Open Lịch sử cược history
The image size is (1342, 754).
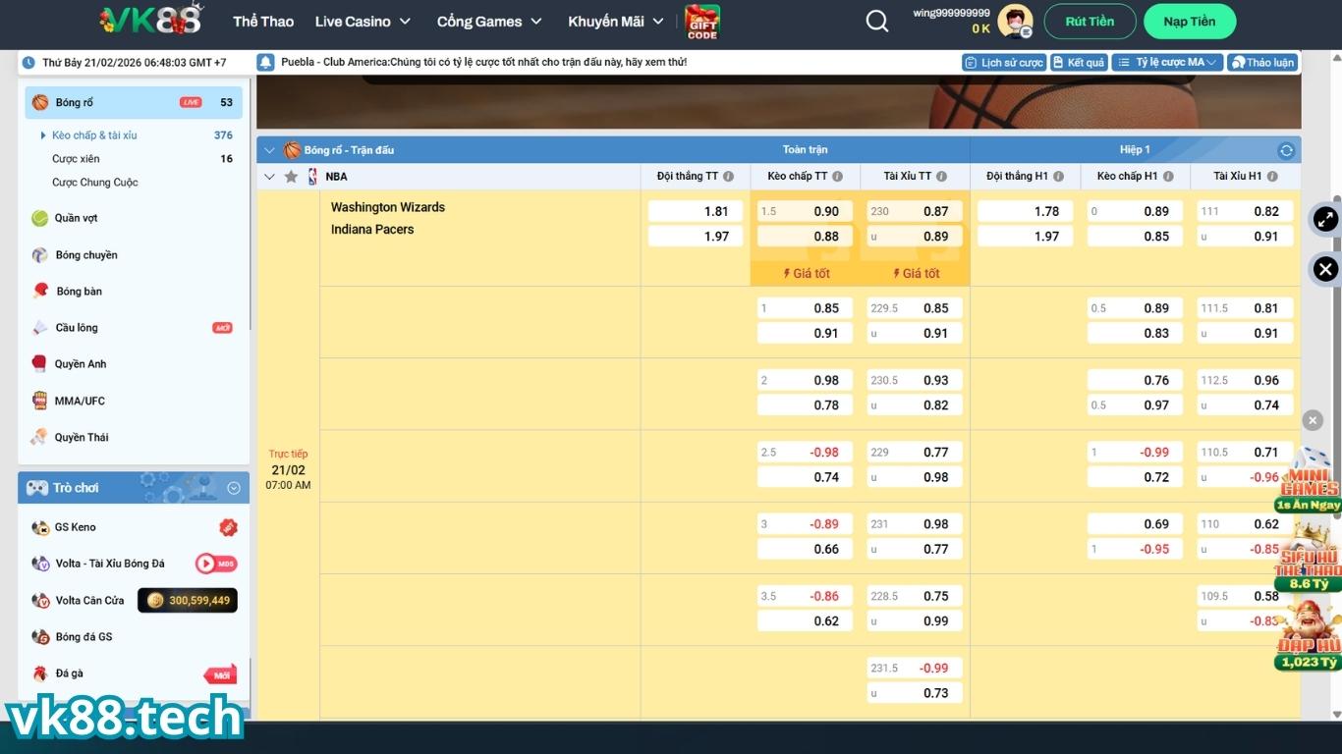pos(1003,62)
